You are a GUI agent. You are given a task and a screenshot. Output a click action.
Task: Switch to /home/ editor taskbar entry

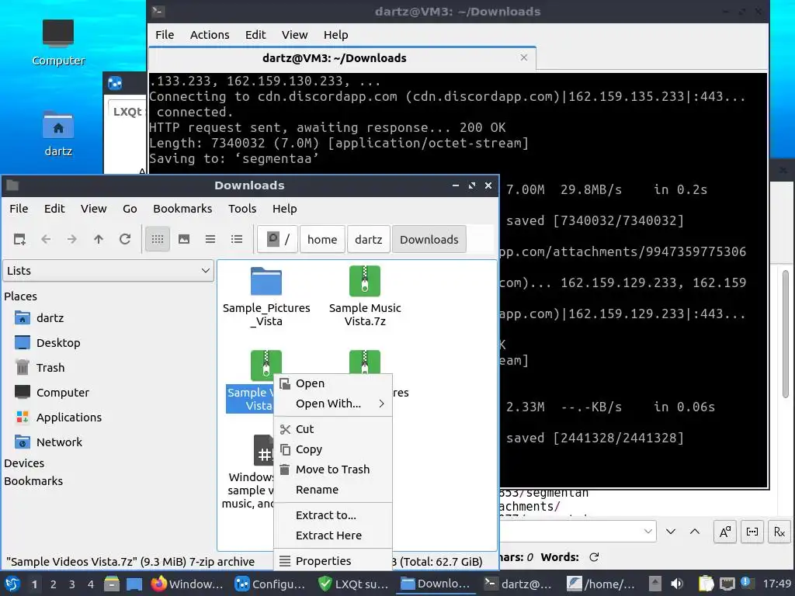pos(602,584)
